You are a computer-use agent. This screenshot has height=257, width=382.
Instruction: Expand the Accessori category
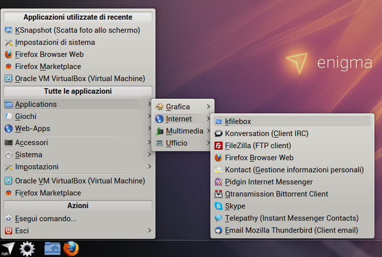tap(78, 143)
